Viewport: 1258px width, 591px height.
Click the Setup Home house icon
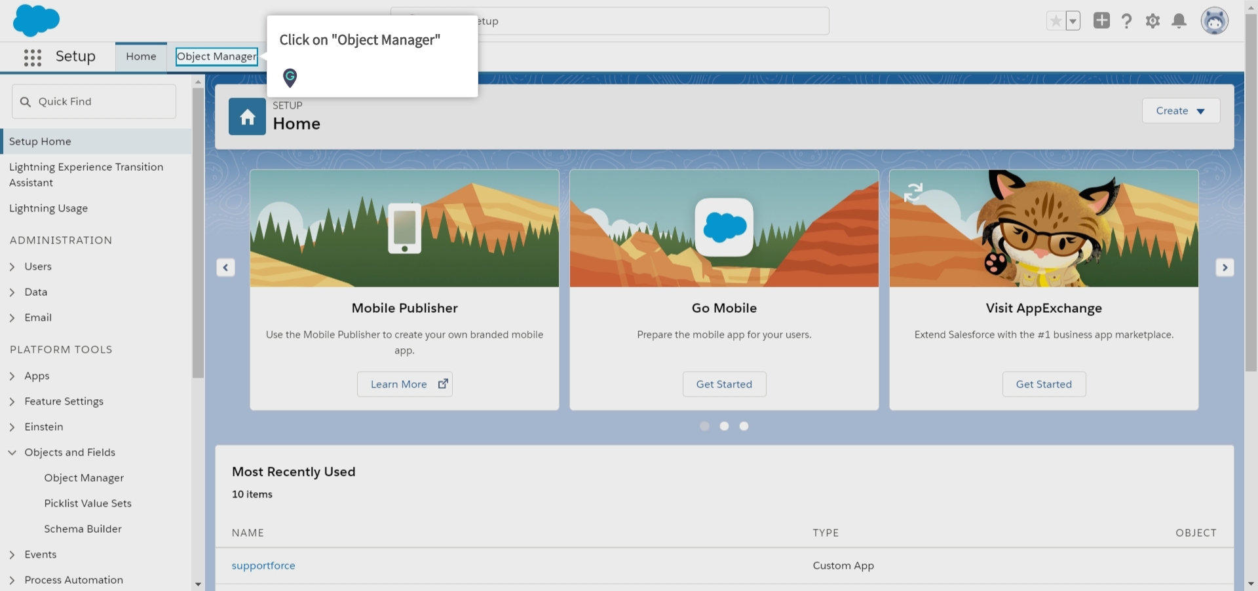click(x=247, y=117)
